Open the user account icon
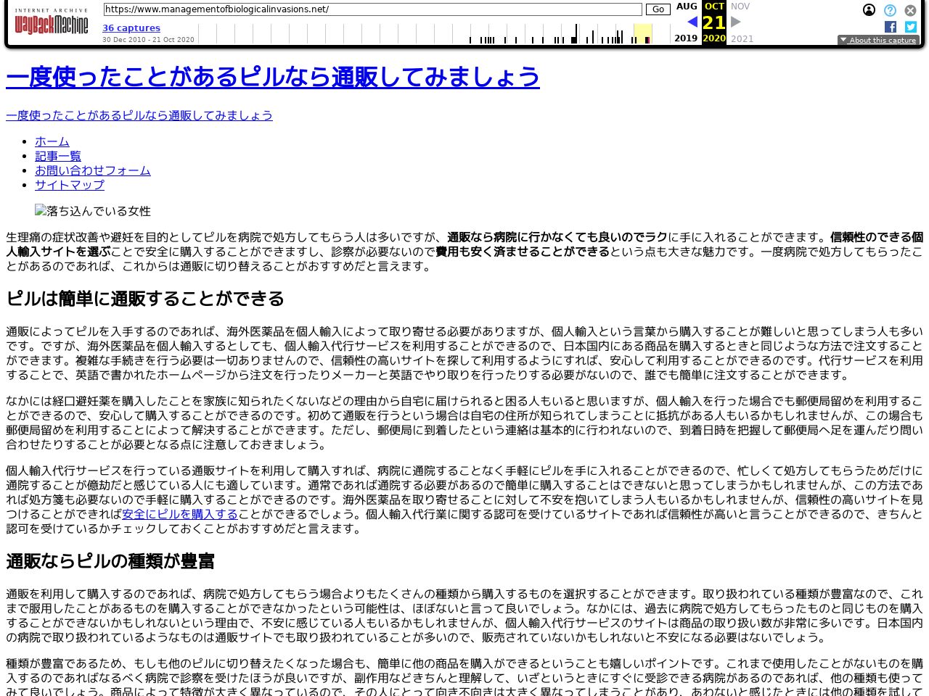The height and width of the screenshot is (696, 929). (869, 10)
